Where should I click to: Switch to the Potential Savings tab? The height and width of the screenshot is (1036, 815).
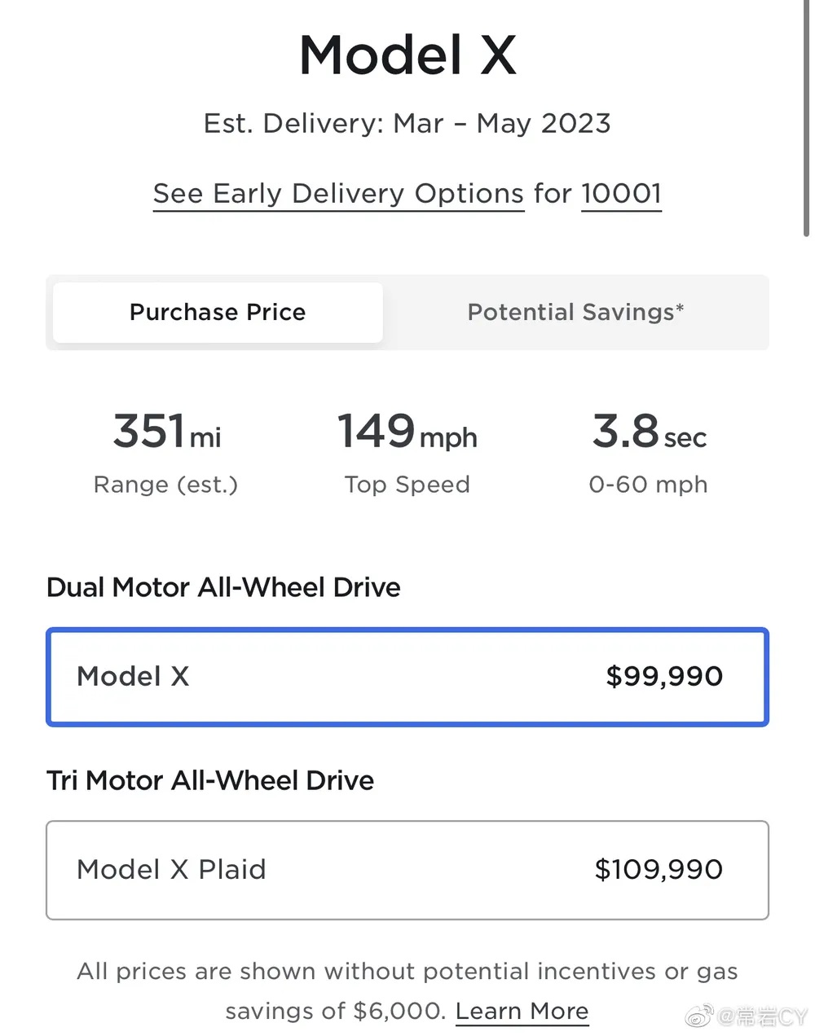coord(575,313)
